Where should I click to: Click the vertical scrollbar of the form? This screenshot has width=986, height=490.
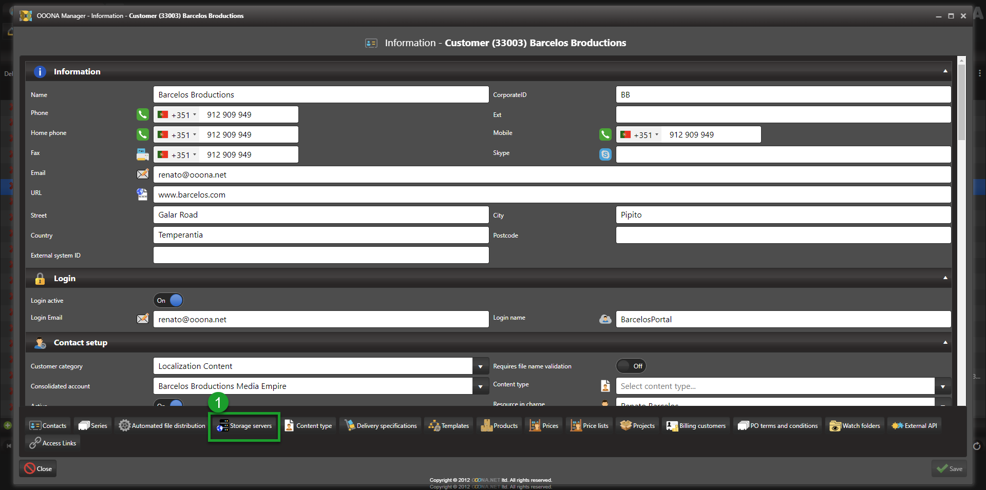pos(961,103)
